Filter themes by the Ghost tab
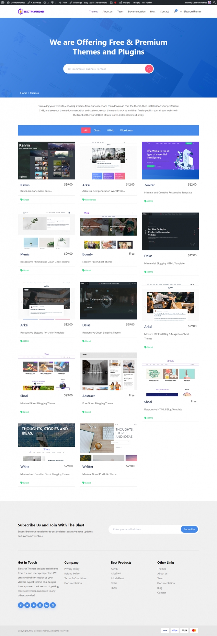 pos(97,130)
